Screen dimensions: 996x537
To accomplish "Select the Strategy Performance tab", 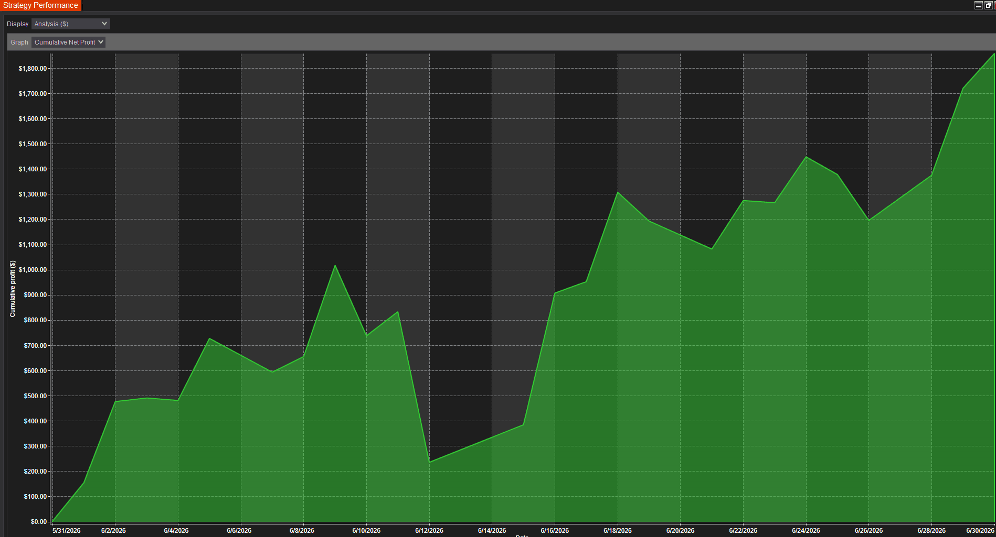I will pyautogui.click(x=41, y=5).
